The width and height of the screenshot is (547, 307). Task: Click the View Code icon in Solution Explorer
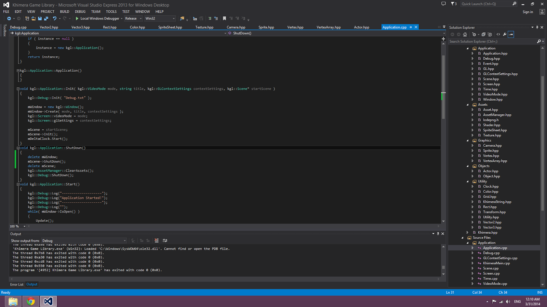(498, 34)
